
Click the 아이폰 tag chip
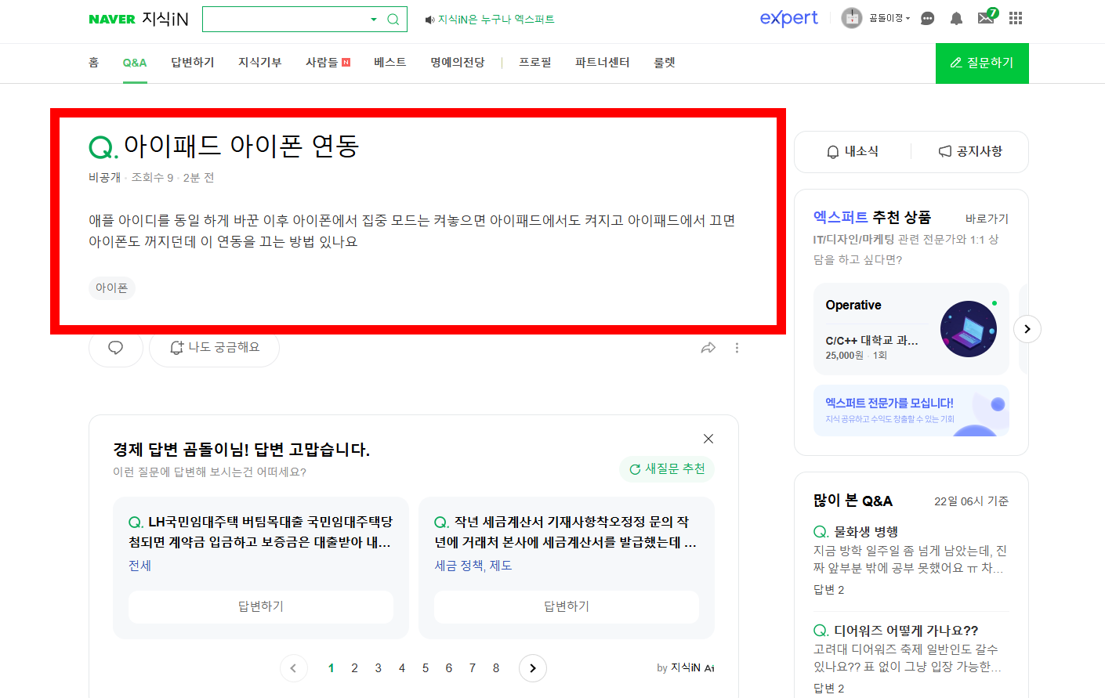[x=111, y=288]
